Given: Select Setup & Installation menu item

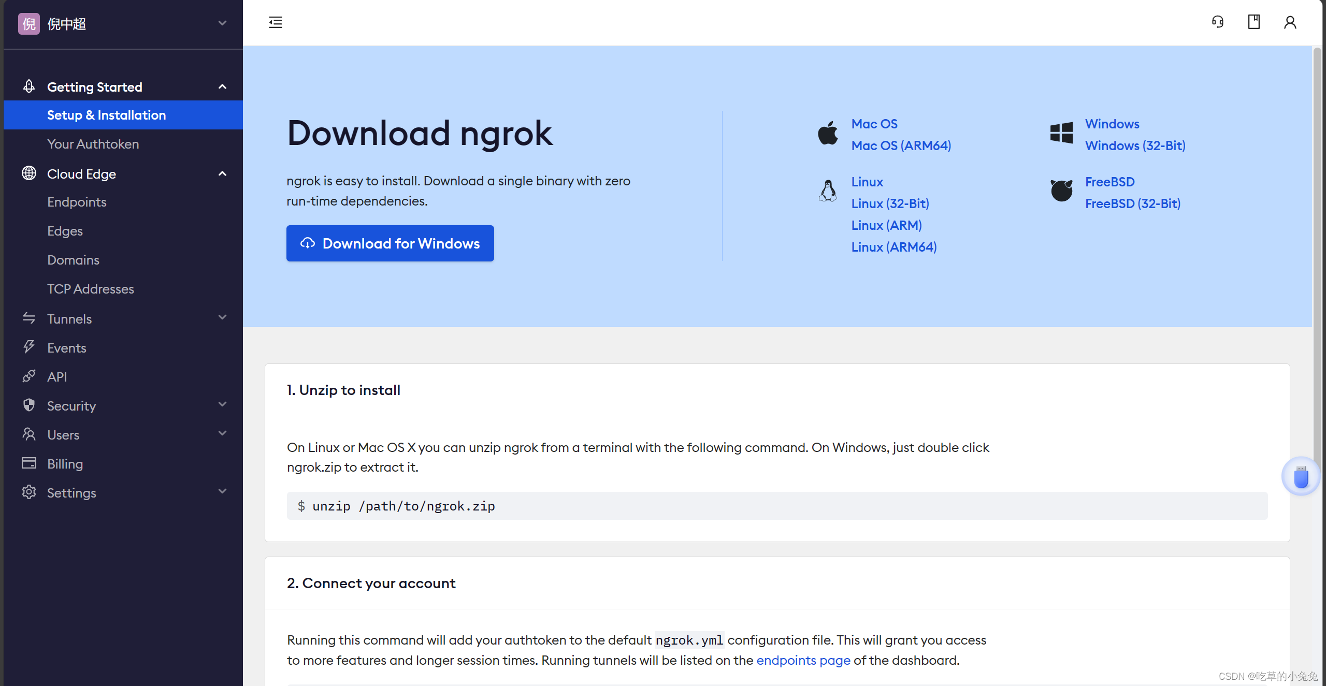Looking at the screenshot, I should [123, 115].
